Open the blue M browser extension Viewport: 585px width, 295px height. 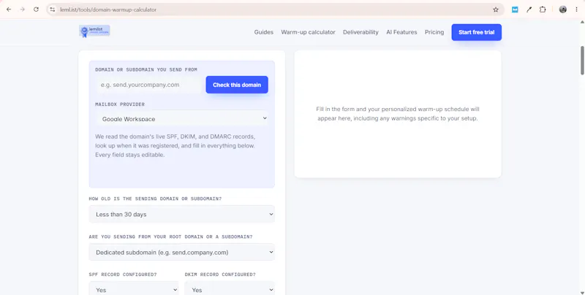[x=515, y=9]
